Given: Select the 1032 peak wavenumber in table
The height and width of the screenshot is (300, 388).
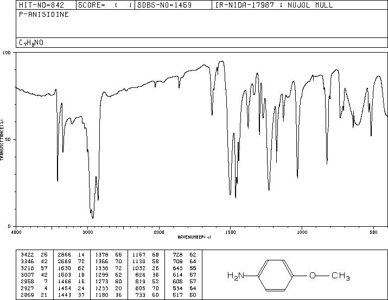Looking at the screenshot, I should (x=139, y=268).
